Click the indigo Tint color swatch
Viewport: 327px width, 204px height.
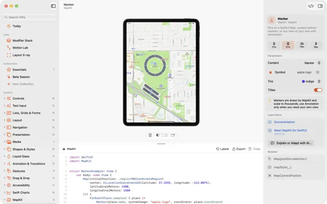point(303,82)
